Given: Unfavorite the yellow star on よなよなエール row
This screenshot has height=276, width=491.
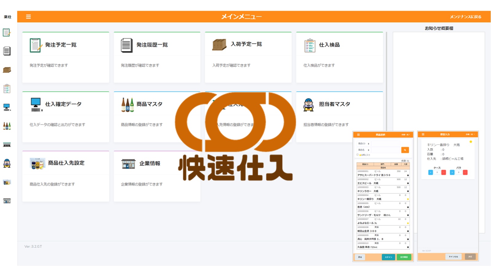Looking at the screenshot, I should click(408, 223).
